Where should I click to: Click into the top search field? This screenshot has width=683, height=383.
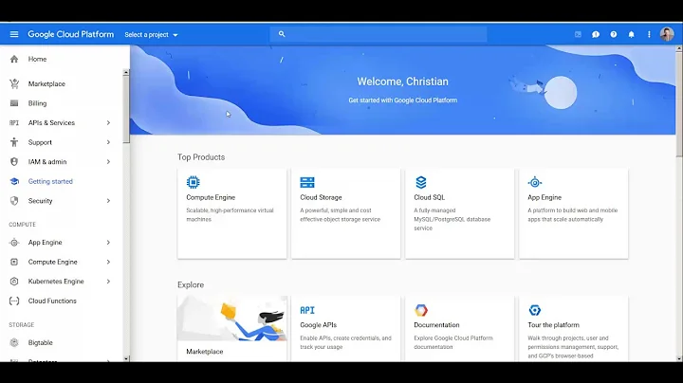tap(378, 34)
